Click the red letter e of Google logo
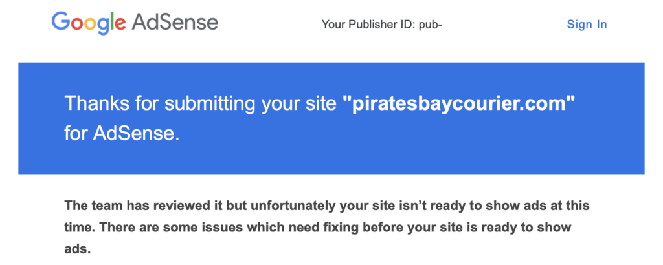The image size is (663, 265). 120,24
